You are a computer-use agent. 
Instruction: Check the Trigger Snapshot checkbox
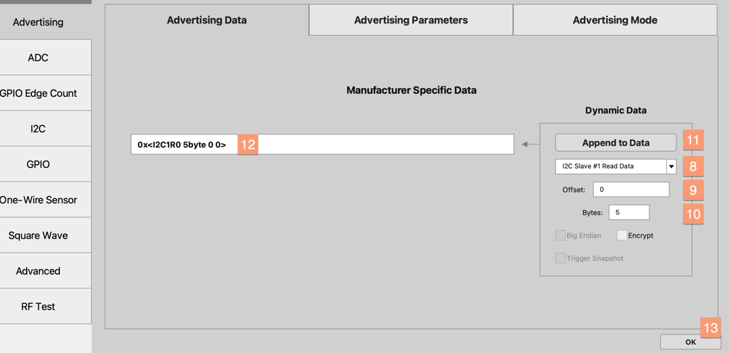pyautogui.click(x=561, y=258)
